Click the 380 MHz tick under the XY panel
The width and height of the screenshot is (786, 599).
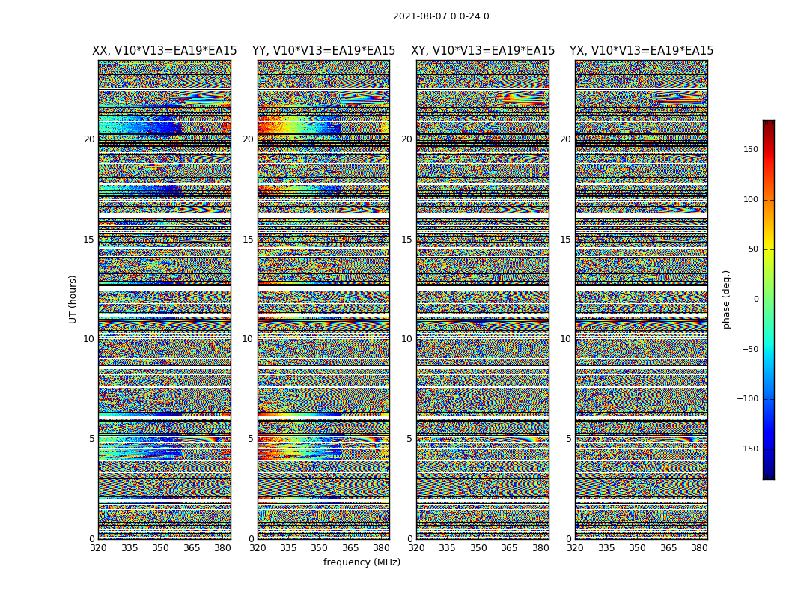pyautogui.click(x=540, y=548)
